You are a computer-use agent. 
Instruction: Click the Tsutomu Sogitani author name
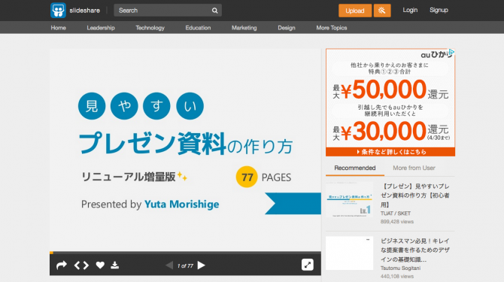[x=400, y=268]
